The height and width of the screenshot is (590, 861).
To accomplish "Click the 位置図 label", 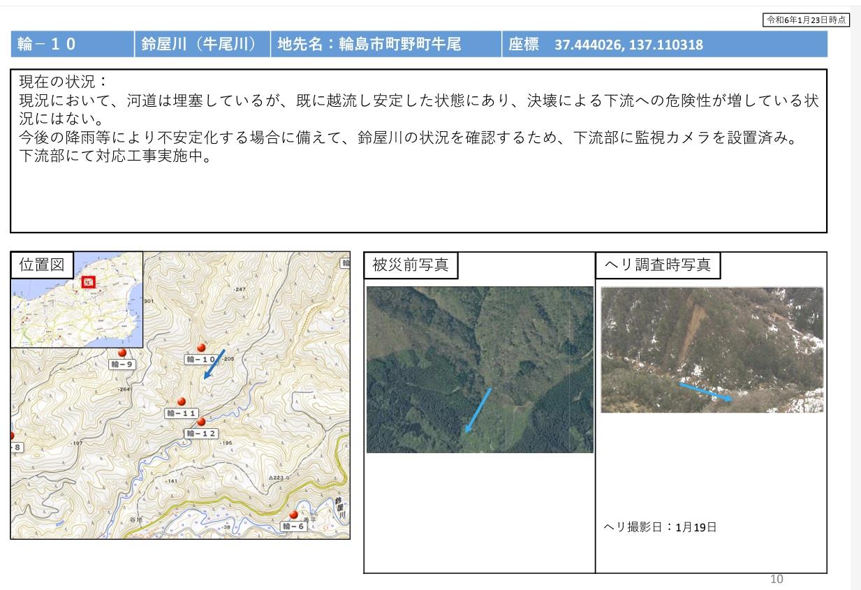I will [x=41, y=265].
